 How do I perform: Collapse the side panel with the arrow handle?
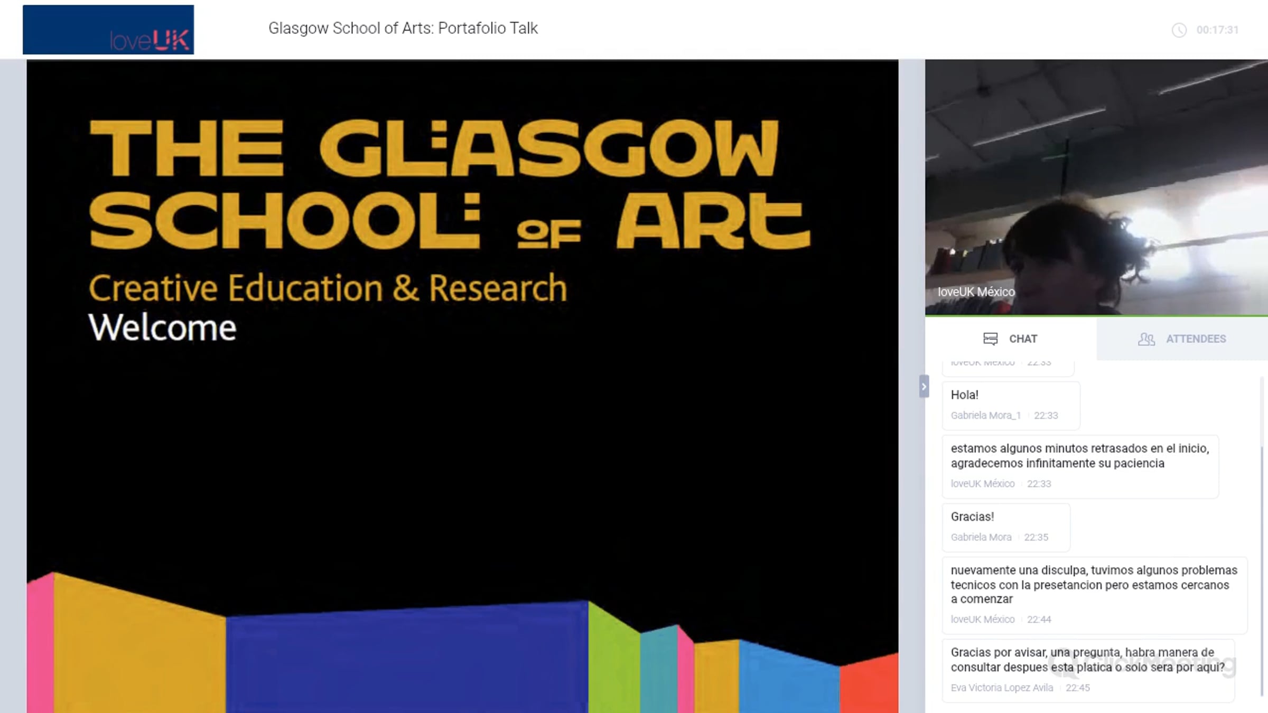924,387
